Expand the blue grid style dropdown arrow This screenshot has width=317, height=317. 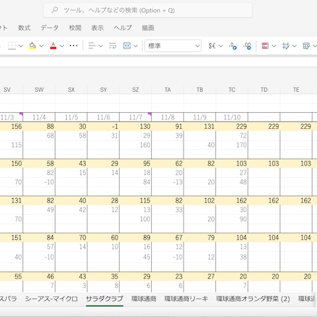[x=295, y=46]
